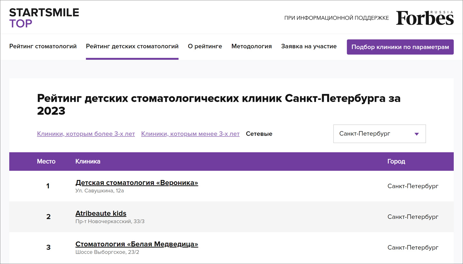
Task: Open Стоматология «Белая Медведица» clinic link
Action: point(137,244)
